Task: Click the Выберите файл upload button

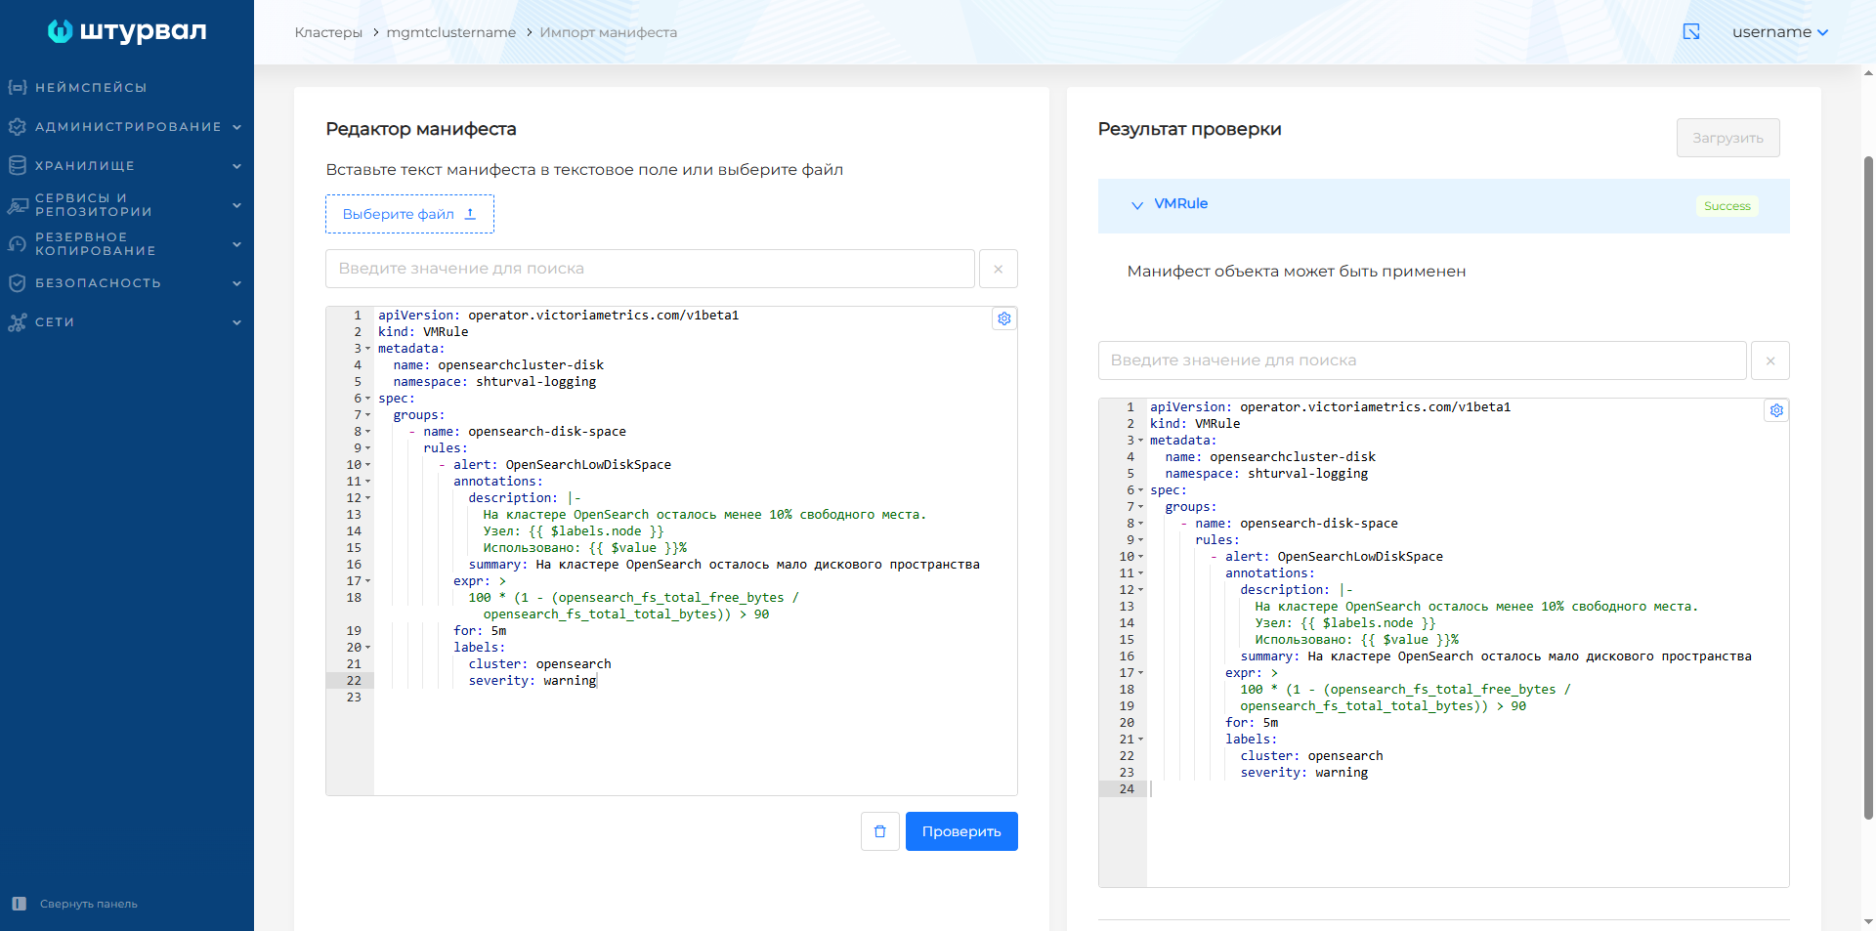Action: (409, 214)
